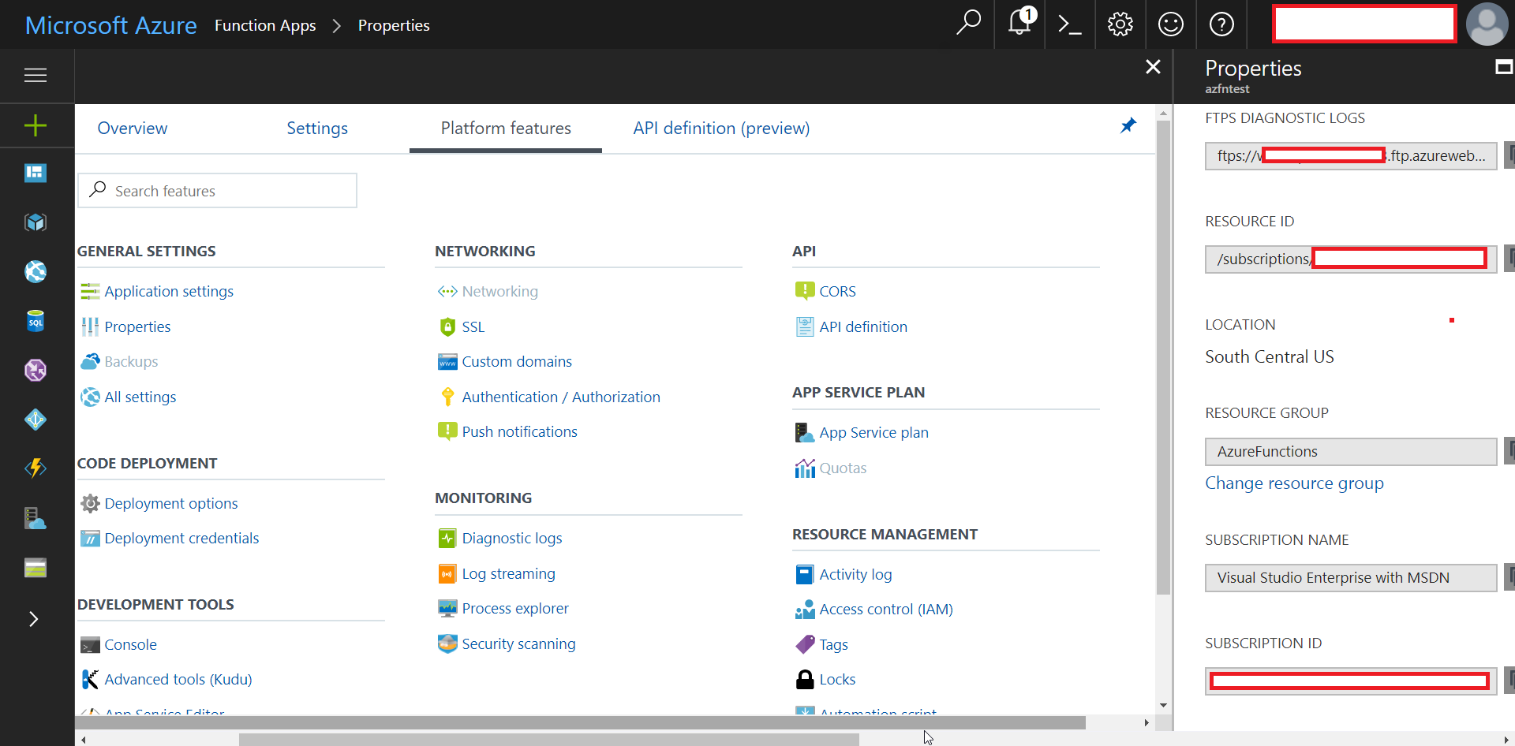1515x746 pixels.
Task: Open Diagnostic logs
Action: [x=512, y=538]
